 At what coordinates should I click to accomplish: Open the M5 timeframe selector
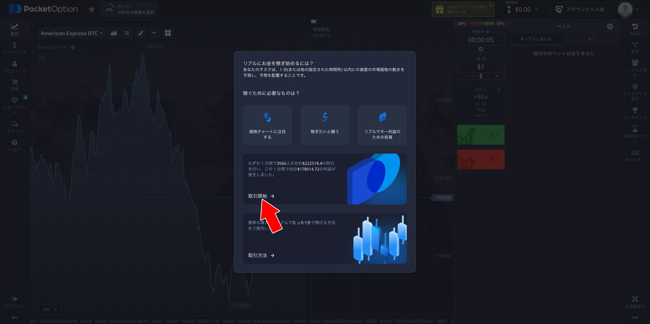(49, 308)
